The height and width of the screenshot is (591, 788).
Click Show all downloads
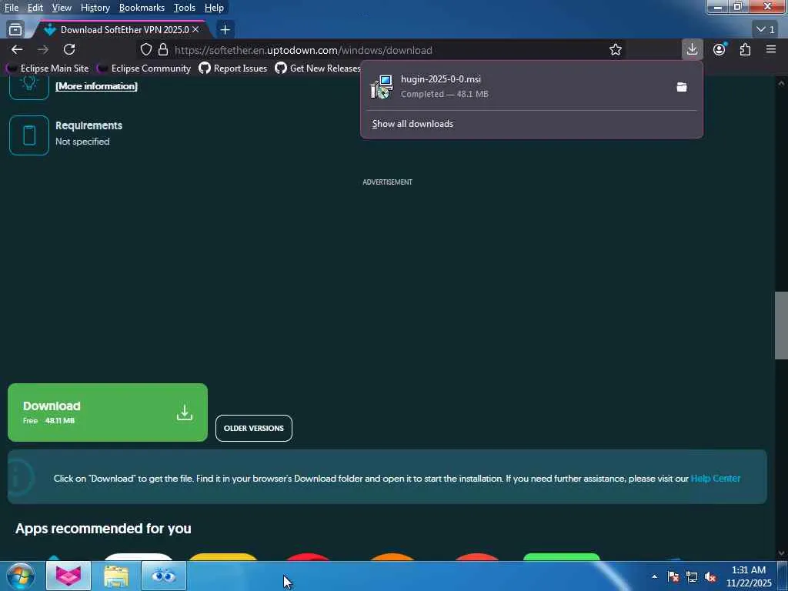(412, 124)
